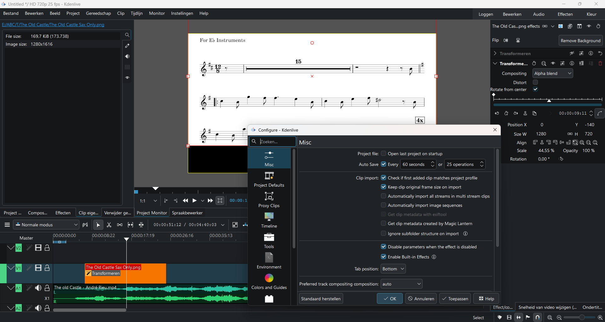
Task: Open the Colors and Guides settings page
Action: pyautogui.click(x=269, y=282)
